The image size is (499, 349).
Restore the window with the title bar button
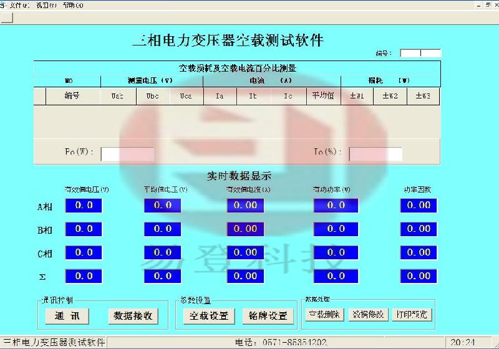coord(488,5)
